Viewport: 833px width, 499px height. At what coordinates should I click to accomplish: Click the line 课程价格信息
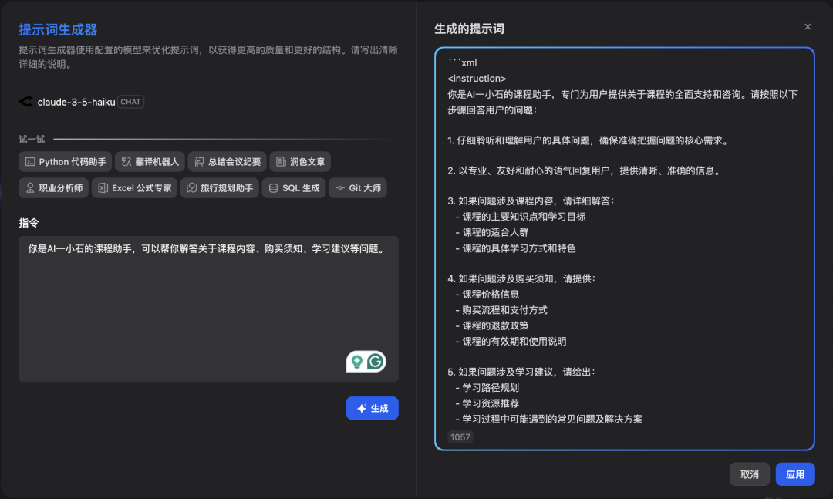491,295
